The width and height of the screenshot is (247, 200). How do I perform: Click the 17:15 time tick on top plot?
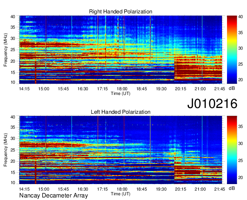pos(102,89)
